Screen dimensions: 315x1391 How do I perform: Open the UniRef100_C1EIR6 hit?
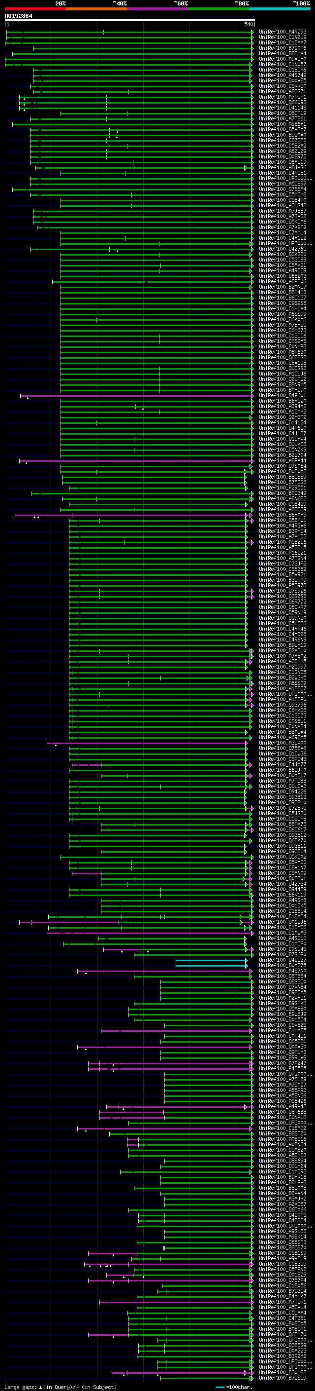click(283, 70)
